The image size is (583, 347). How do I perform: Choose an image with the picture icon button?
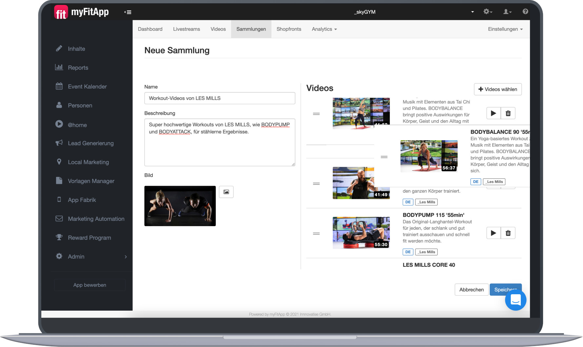click(x=226, y=192)
